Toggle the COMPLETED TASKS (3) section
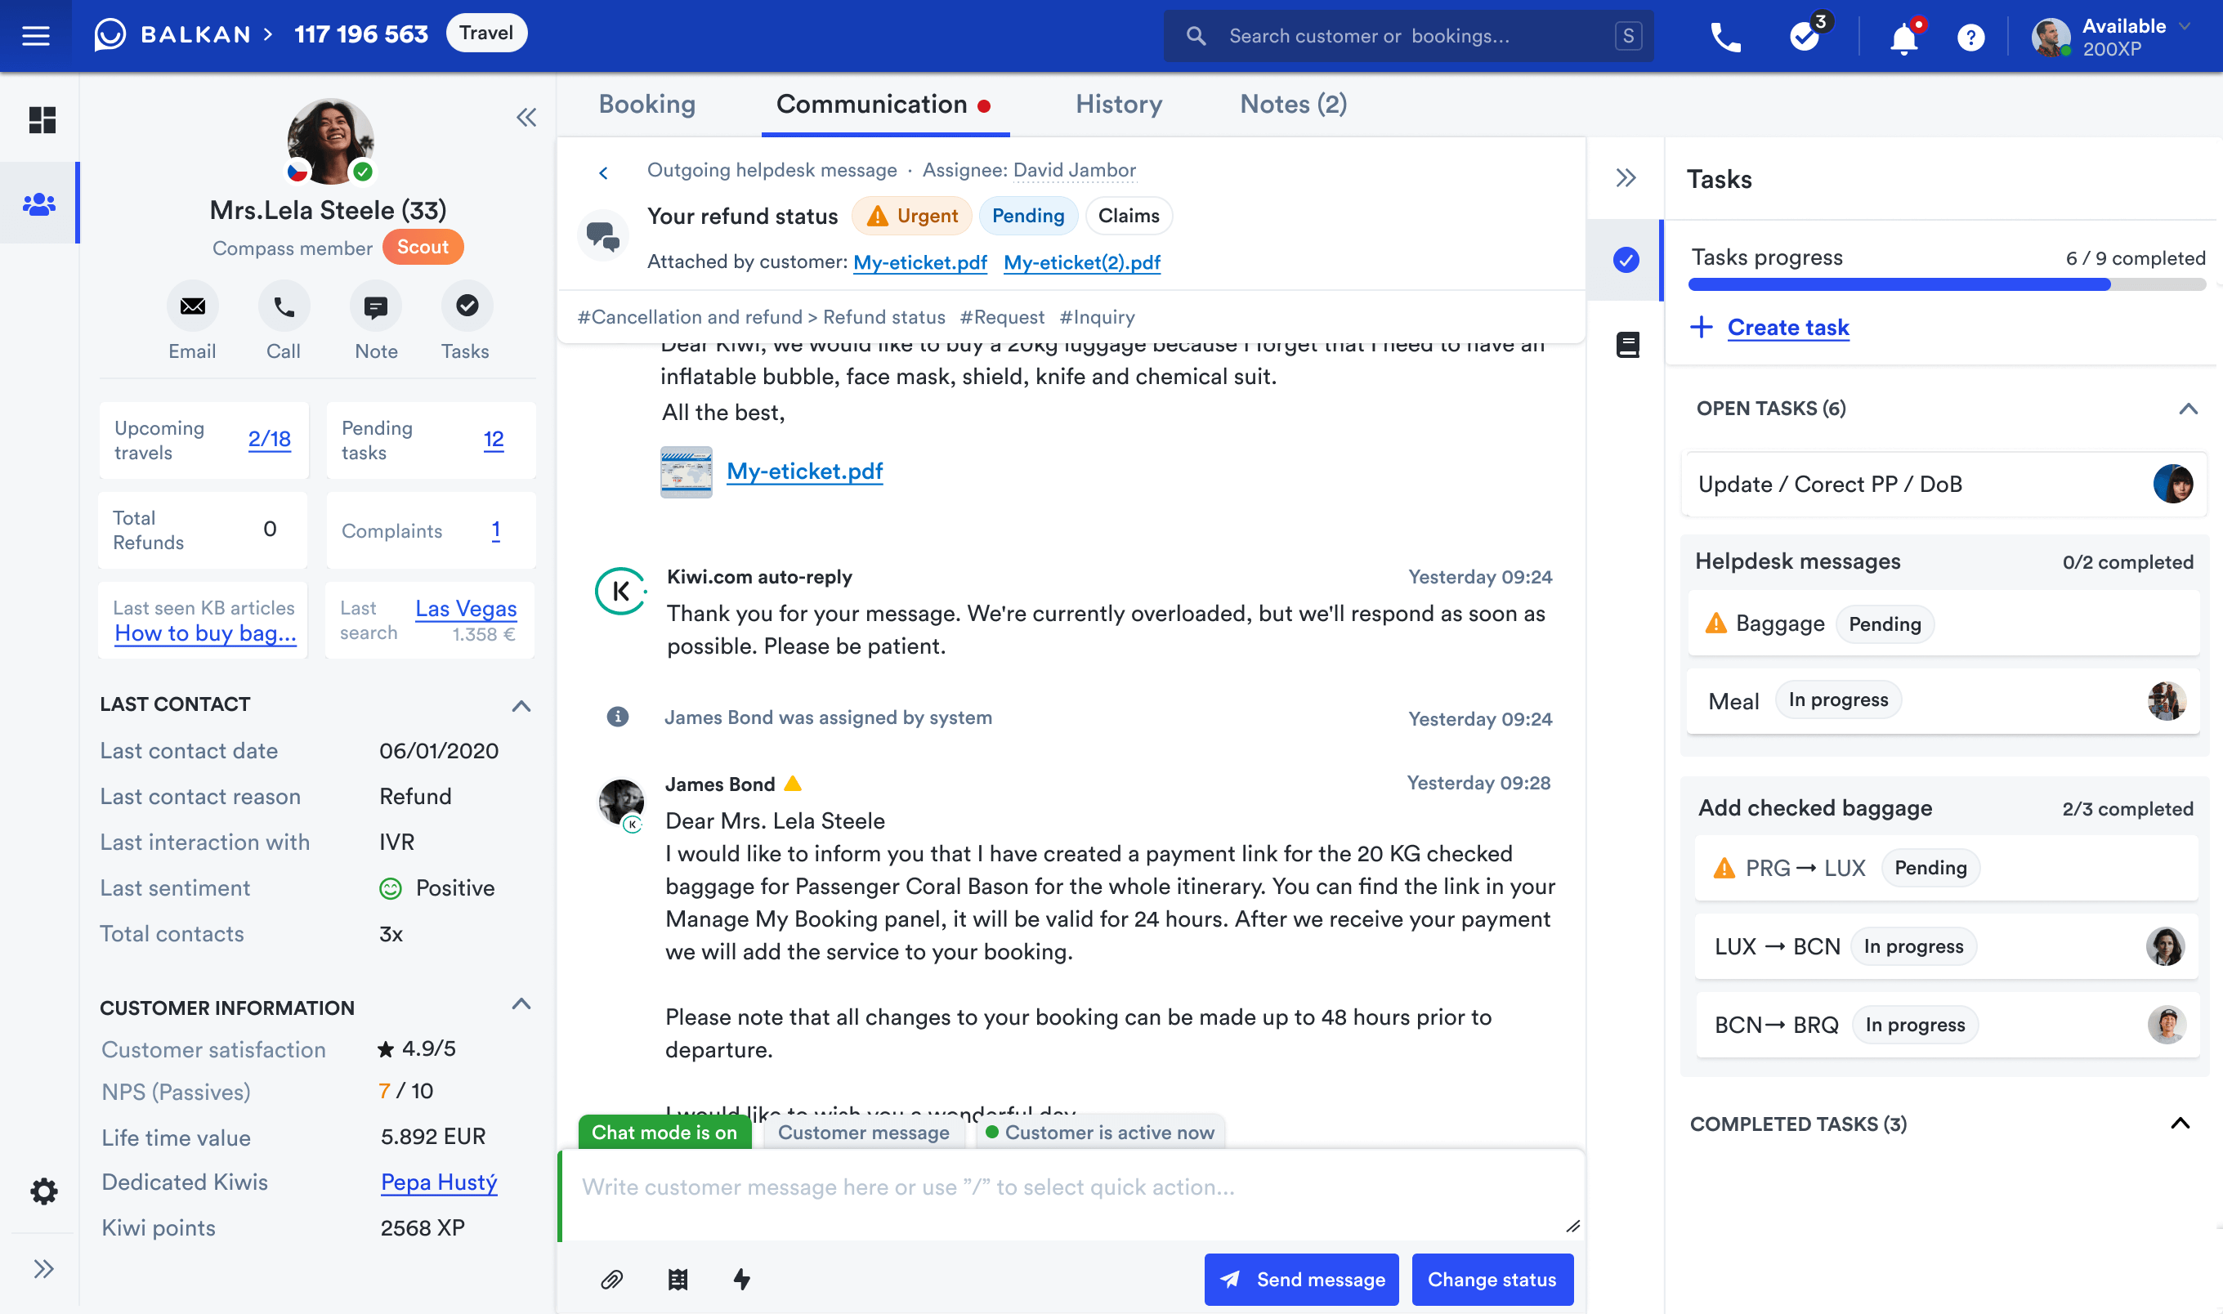This screenshot has width=2223, height=1314. tap(2180, 1124)
